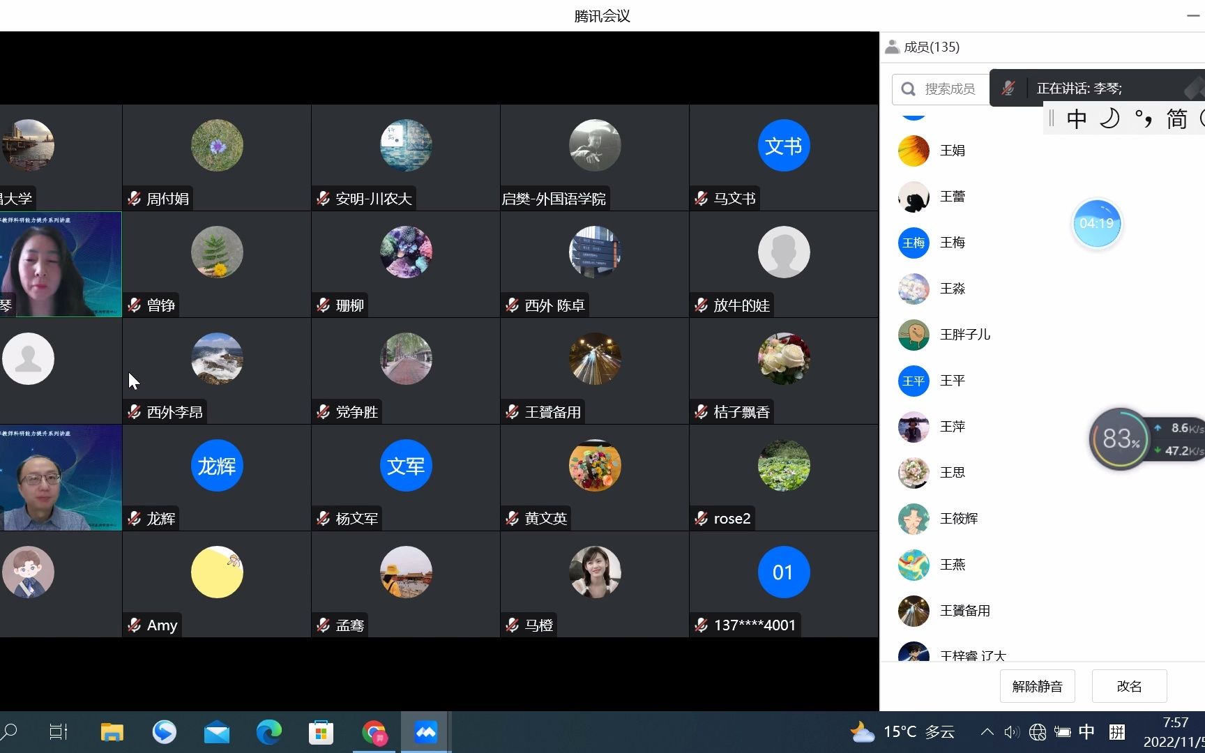Click the muted mic icon for 西外 陈卓
Viewport: 1205px width, 753px height.
pos(513,305)
